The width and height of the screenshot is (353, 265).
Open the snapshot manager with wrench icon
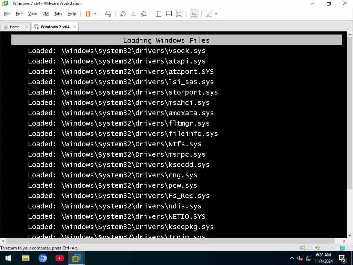[x=144, y=14]
